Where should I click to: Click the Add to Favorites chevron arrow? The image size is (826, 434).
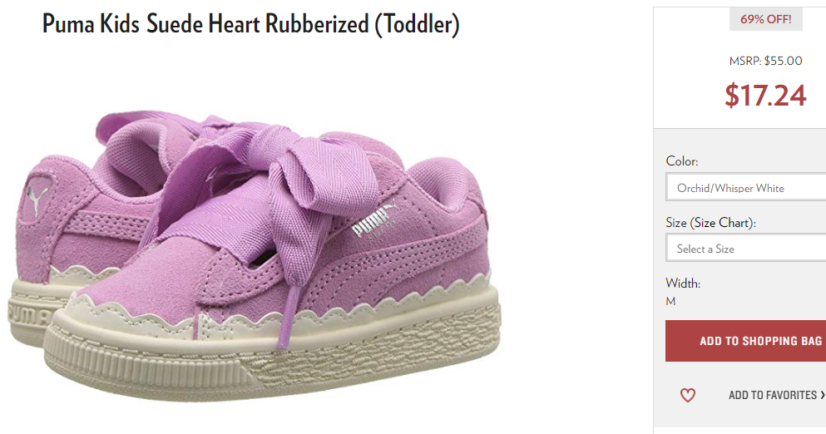point(823,395)
